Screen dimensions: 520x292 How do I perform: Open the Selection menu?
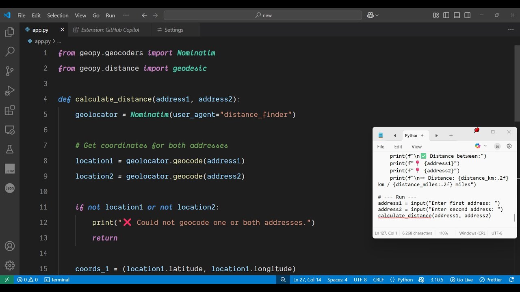tap(58, 15)
